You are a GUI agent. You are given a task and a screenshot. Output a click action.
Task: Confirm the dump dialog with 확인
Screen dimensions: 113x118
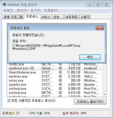pyautogui.click(x=90, y=57)
